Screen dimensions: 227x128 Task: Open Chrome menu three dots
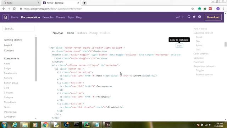223,9
